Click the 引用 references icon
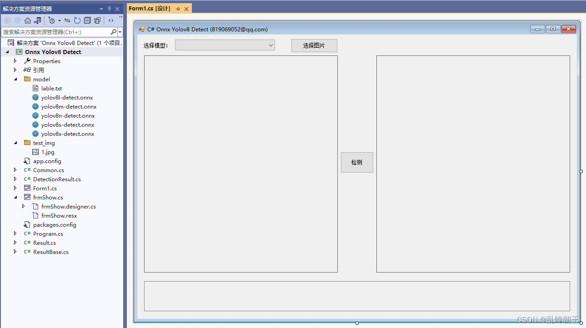 pyautogui.click(x=27, y=70)
